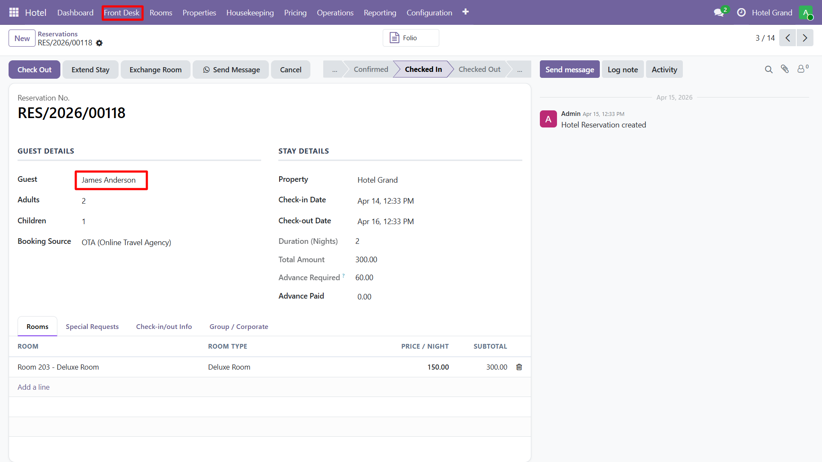Open the apps grid menu icon

coord(14,12)
